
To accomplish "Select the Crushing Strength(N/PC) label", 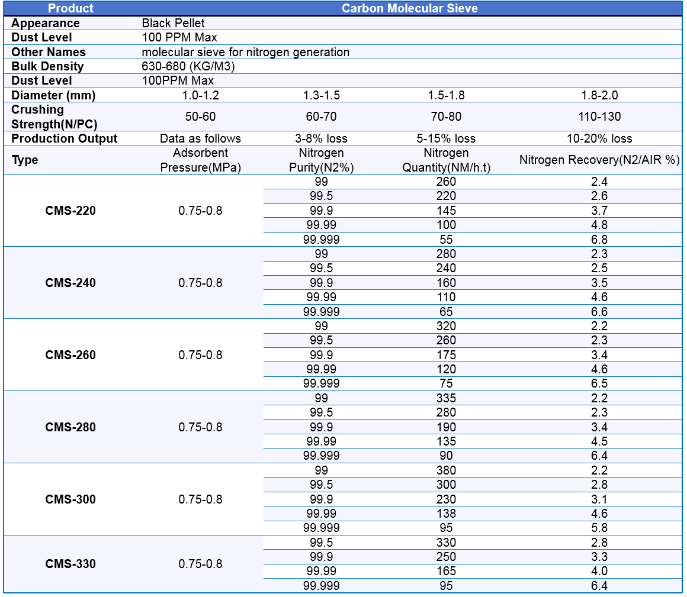I will coord(54,117).
